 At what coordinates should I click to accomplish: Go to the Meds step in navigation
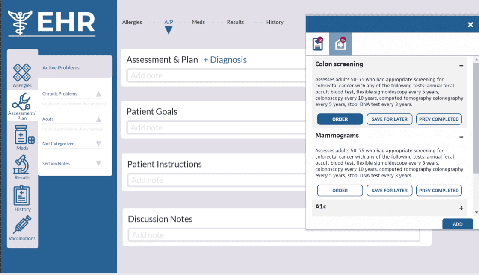tap(198, 22)
